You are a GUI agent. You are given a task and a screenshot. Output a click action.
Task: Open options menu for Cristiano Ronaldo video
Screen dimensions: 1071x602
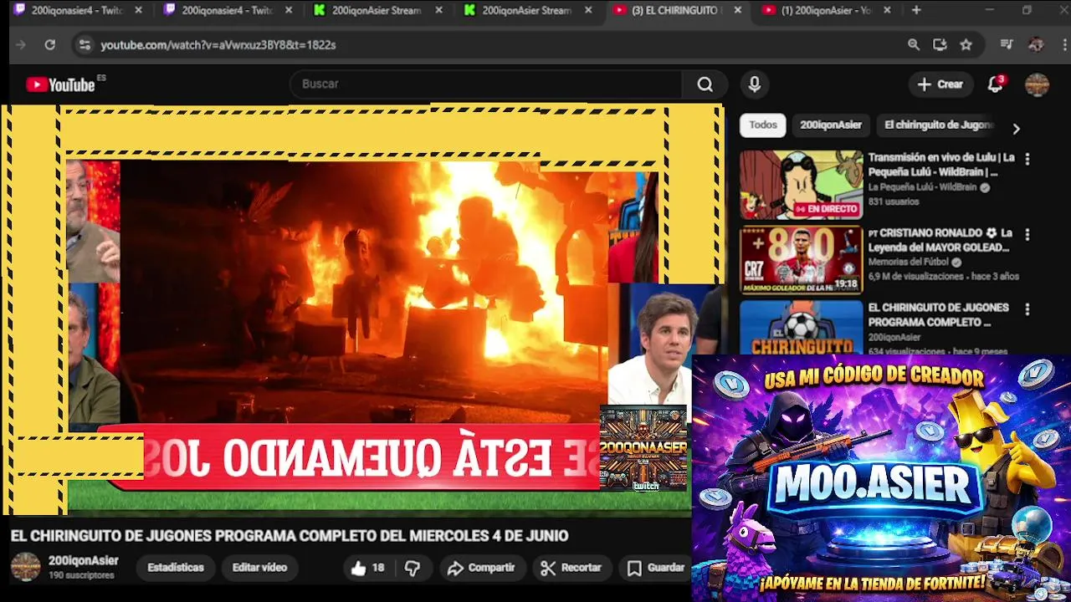pyautogui.click(x=1027, y=234)
